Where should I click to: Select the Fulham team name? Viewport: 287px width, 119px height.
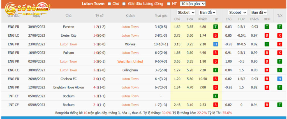[x=68, y=53]
